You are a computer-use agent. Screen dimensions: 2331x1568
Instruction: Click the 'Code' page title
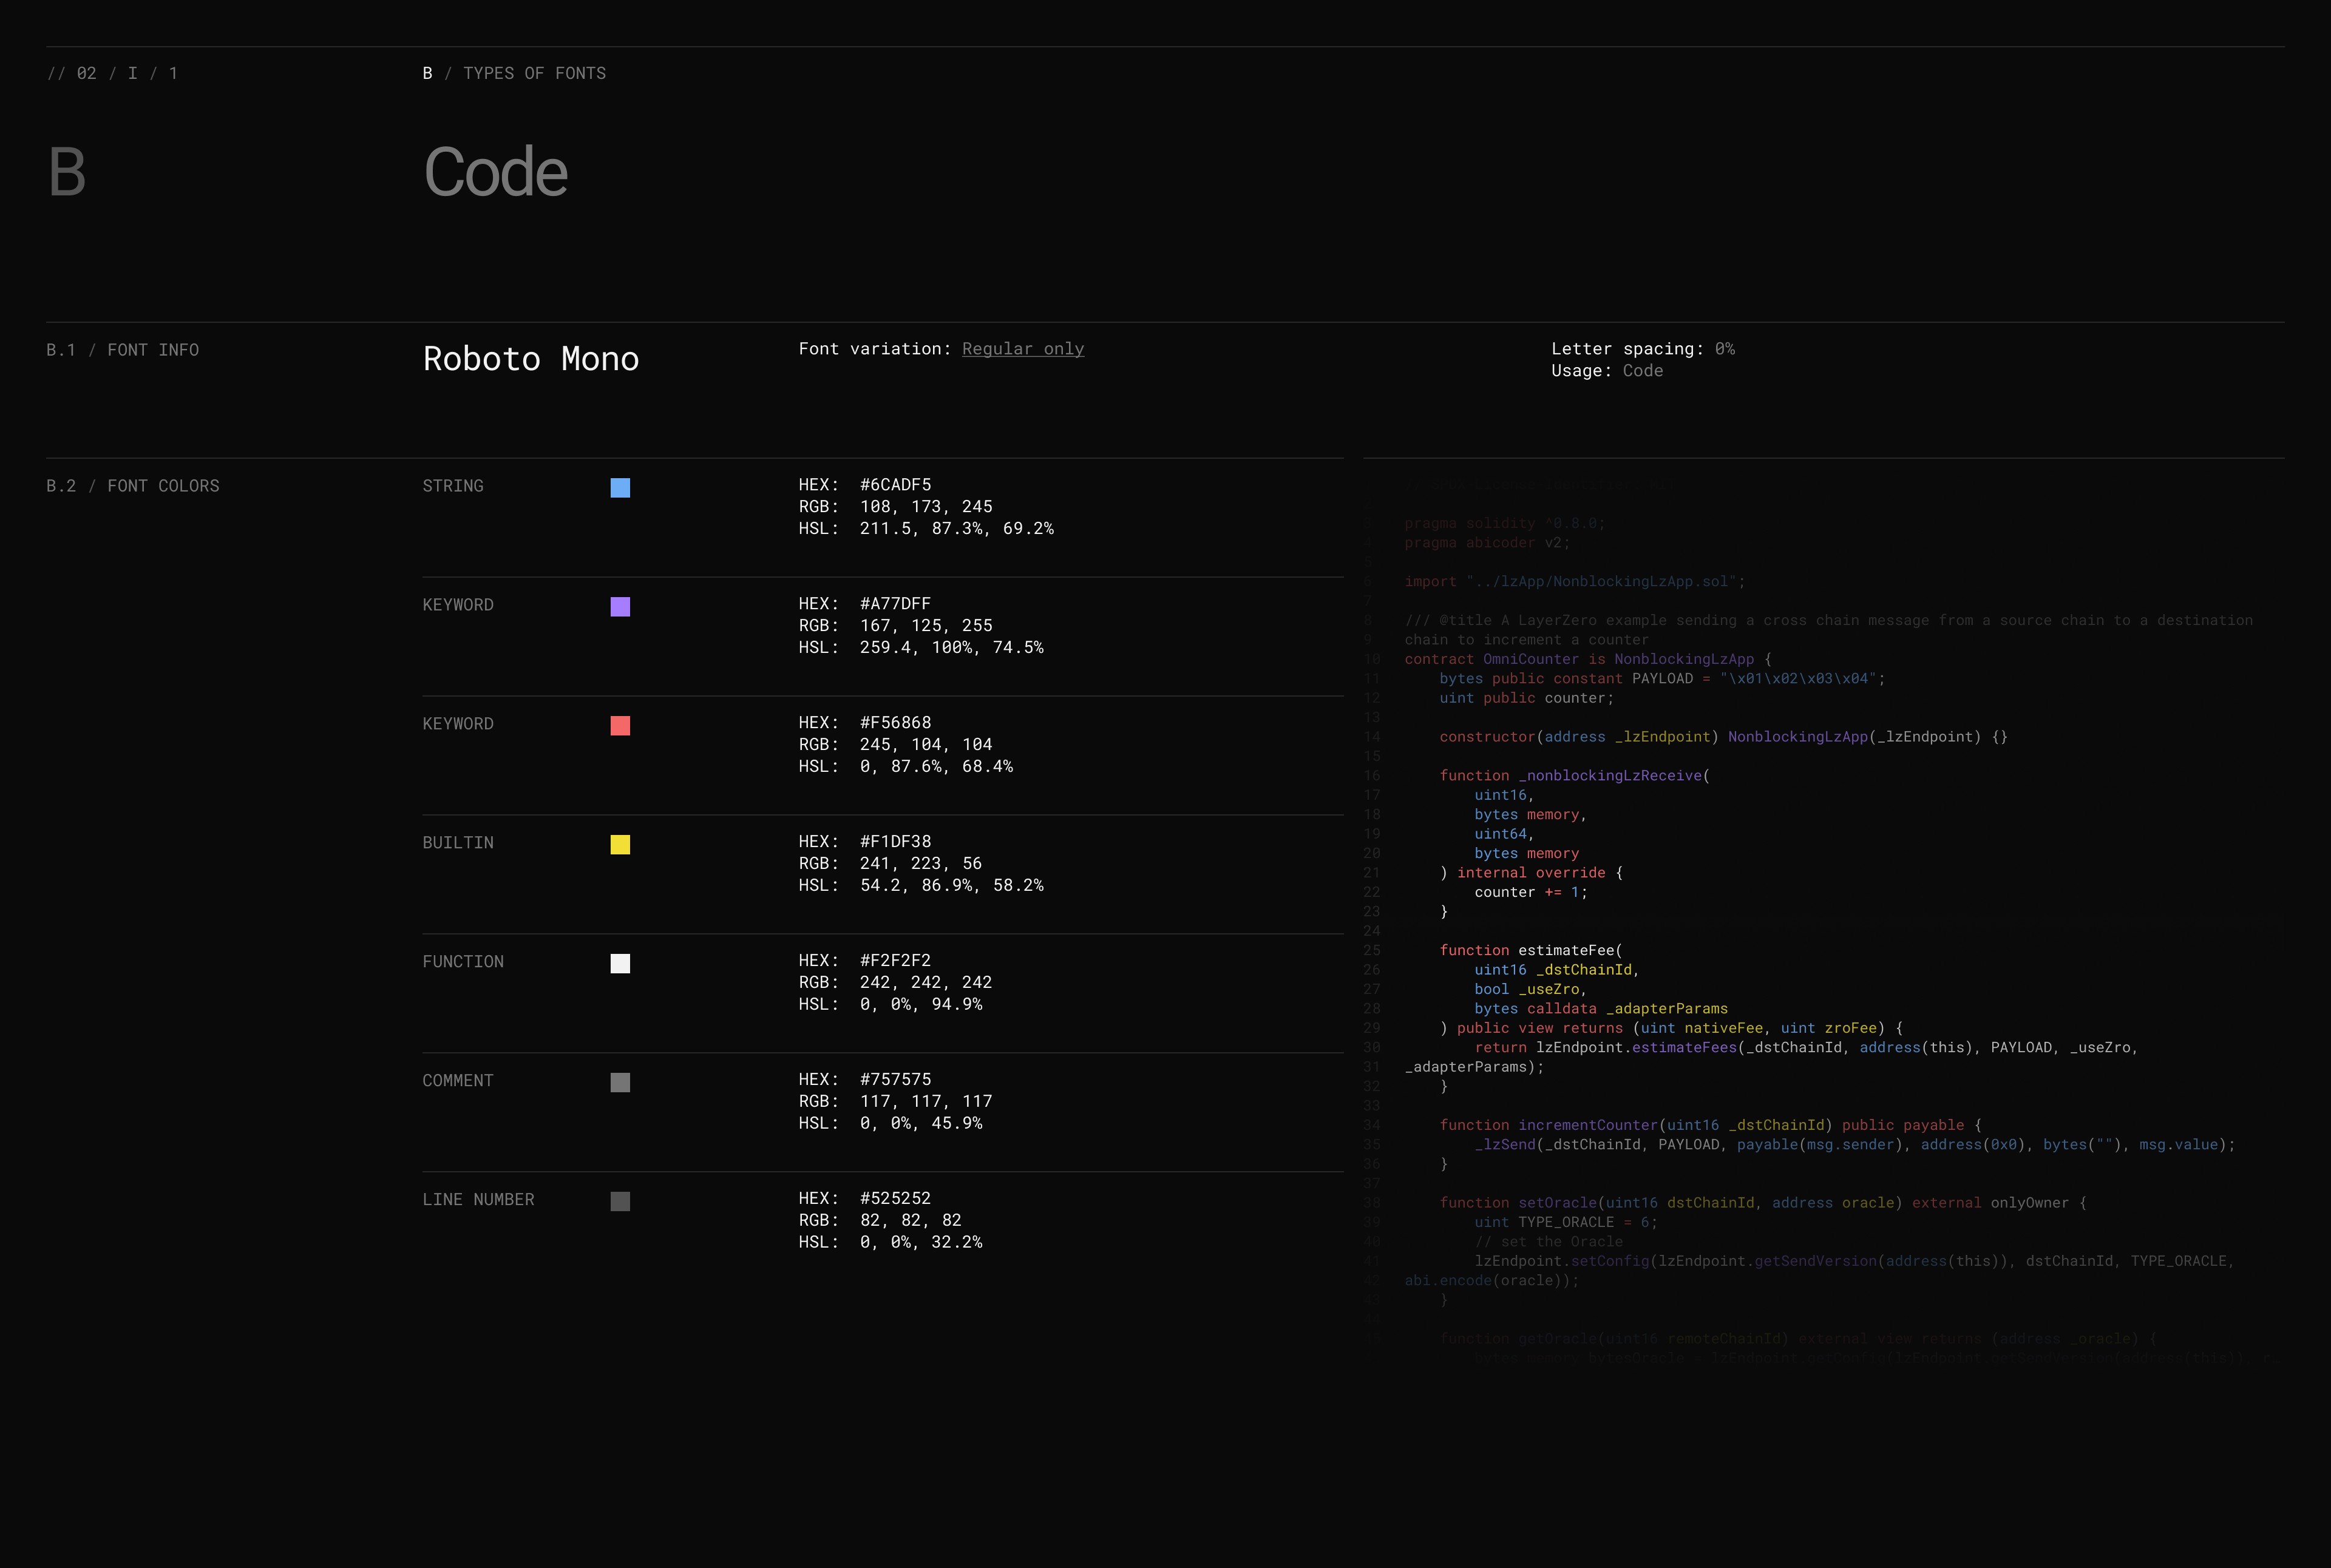(x=495, y=172)
